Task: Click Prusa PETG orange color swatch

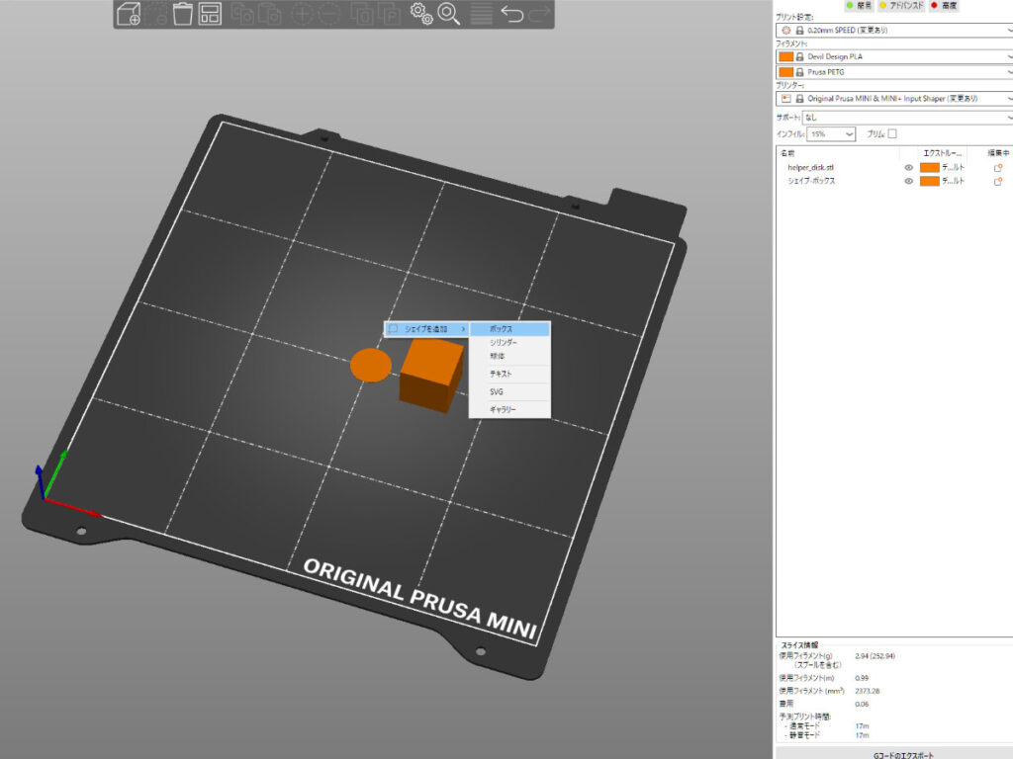Action: [786, 72]
